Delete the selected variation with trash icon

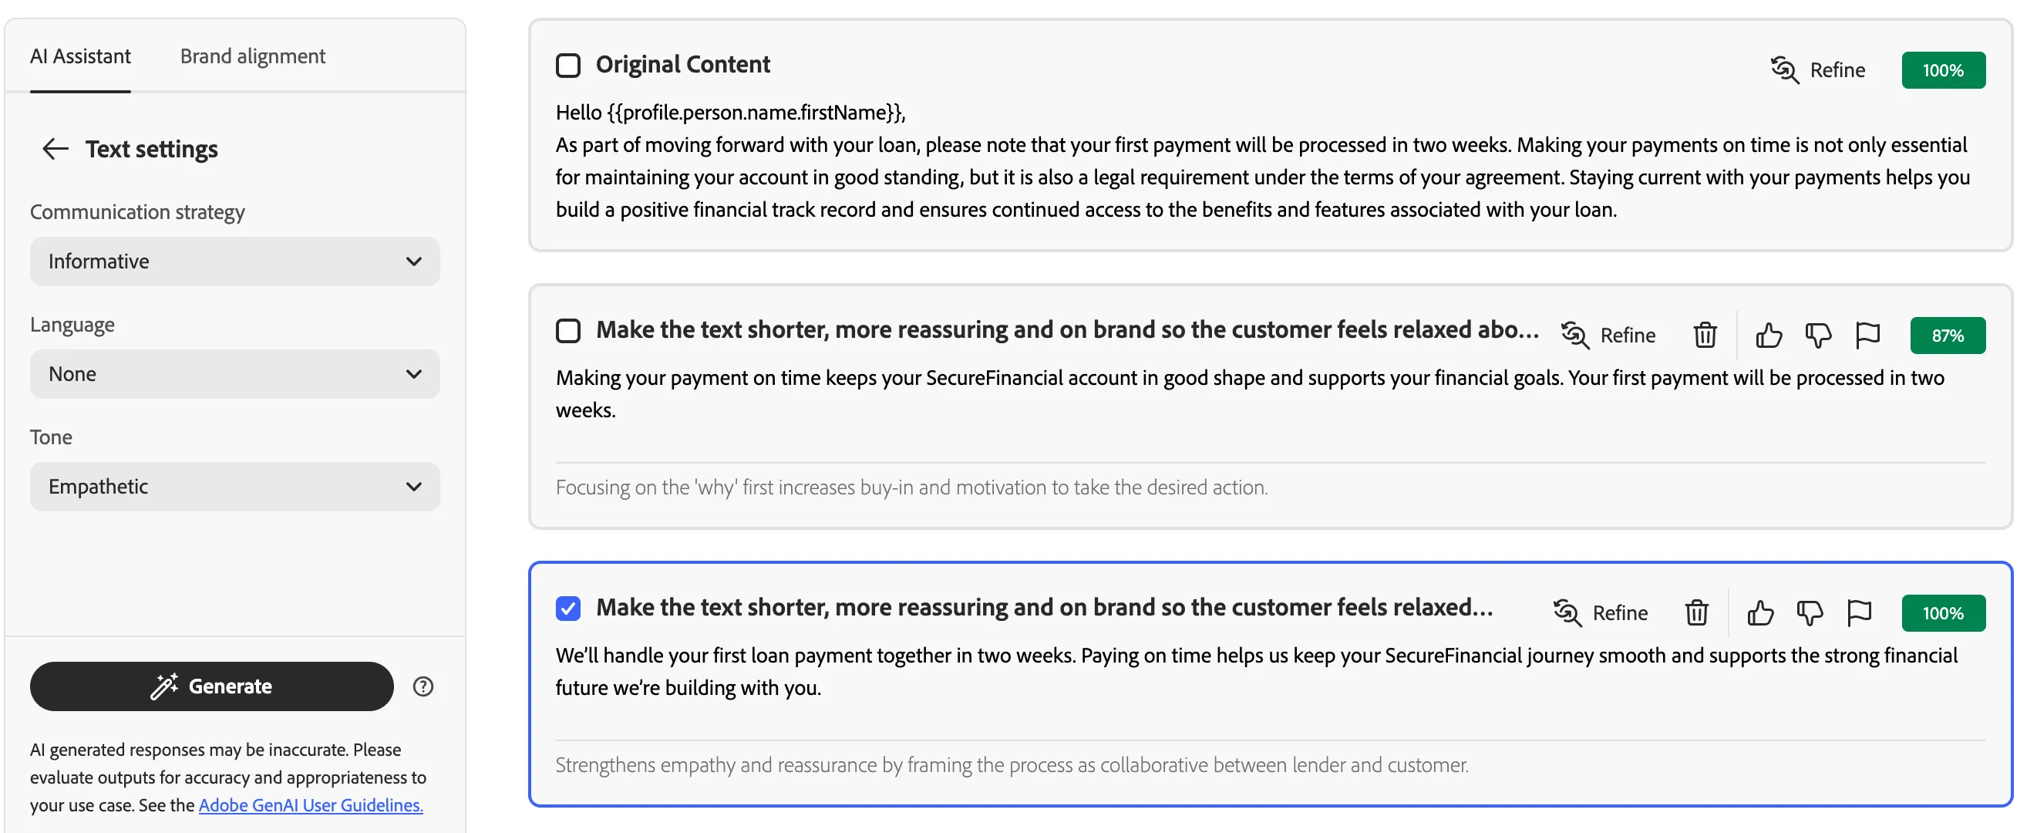coord(1696,613)
